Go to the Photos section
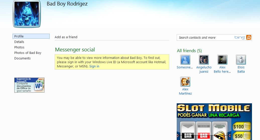Viewport: 260px width, 140px height. (x=19, y=47)
